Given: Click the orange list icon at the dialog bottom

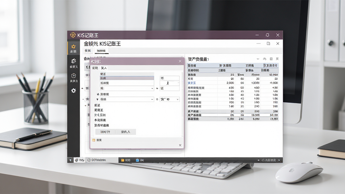Looking at the screenshot, I should [94, 140].
